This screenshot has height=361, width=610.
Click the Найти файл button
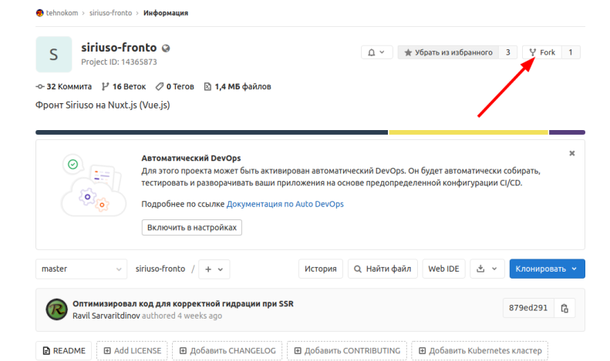click(x=383, y=269)
